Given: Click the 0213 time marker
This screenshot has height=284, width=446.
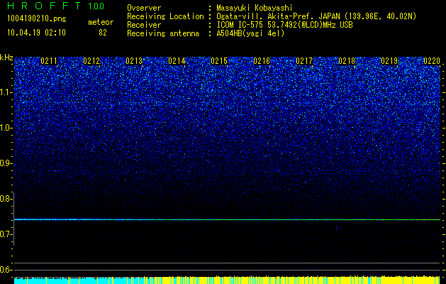Looking at the screenshot, I should 134,61.
